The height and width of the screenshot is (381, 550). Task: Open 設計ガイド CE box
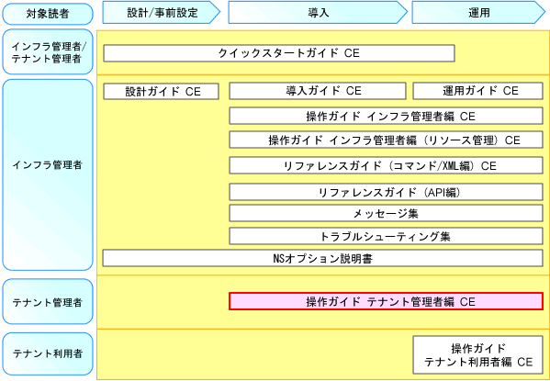click(x=162, y=92)
